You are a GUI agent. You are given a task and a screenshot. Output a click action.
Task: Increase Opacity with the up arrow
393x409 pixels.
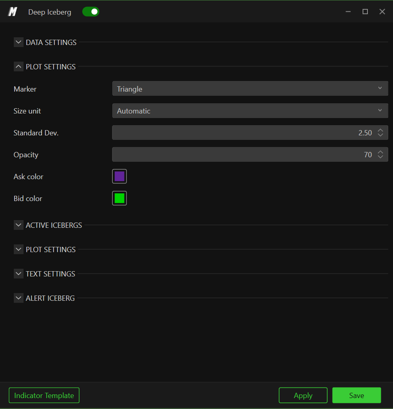coord(380,152)
